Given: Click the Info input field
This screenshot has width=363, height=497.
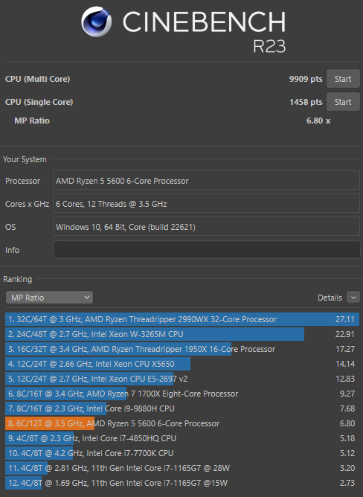Looking at the screenshot, I should click(x=206, y=250).
